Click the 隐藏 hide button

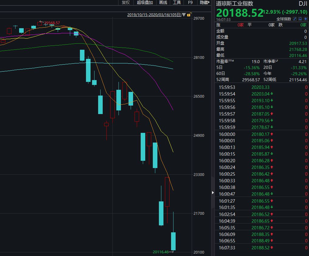(x=204, y=2)
